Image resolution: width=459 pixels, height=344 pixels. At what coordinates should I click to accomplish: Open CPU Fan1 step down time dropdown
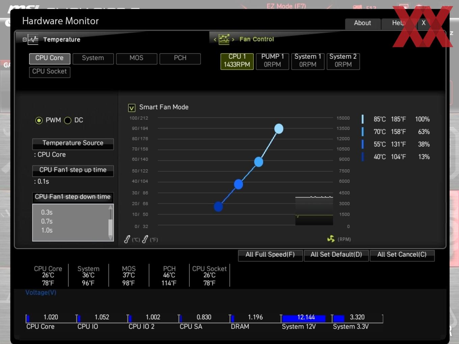(73, 197)
